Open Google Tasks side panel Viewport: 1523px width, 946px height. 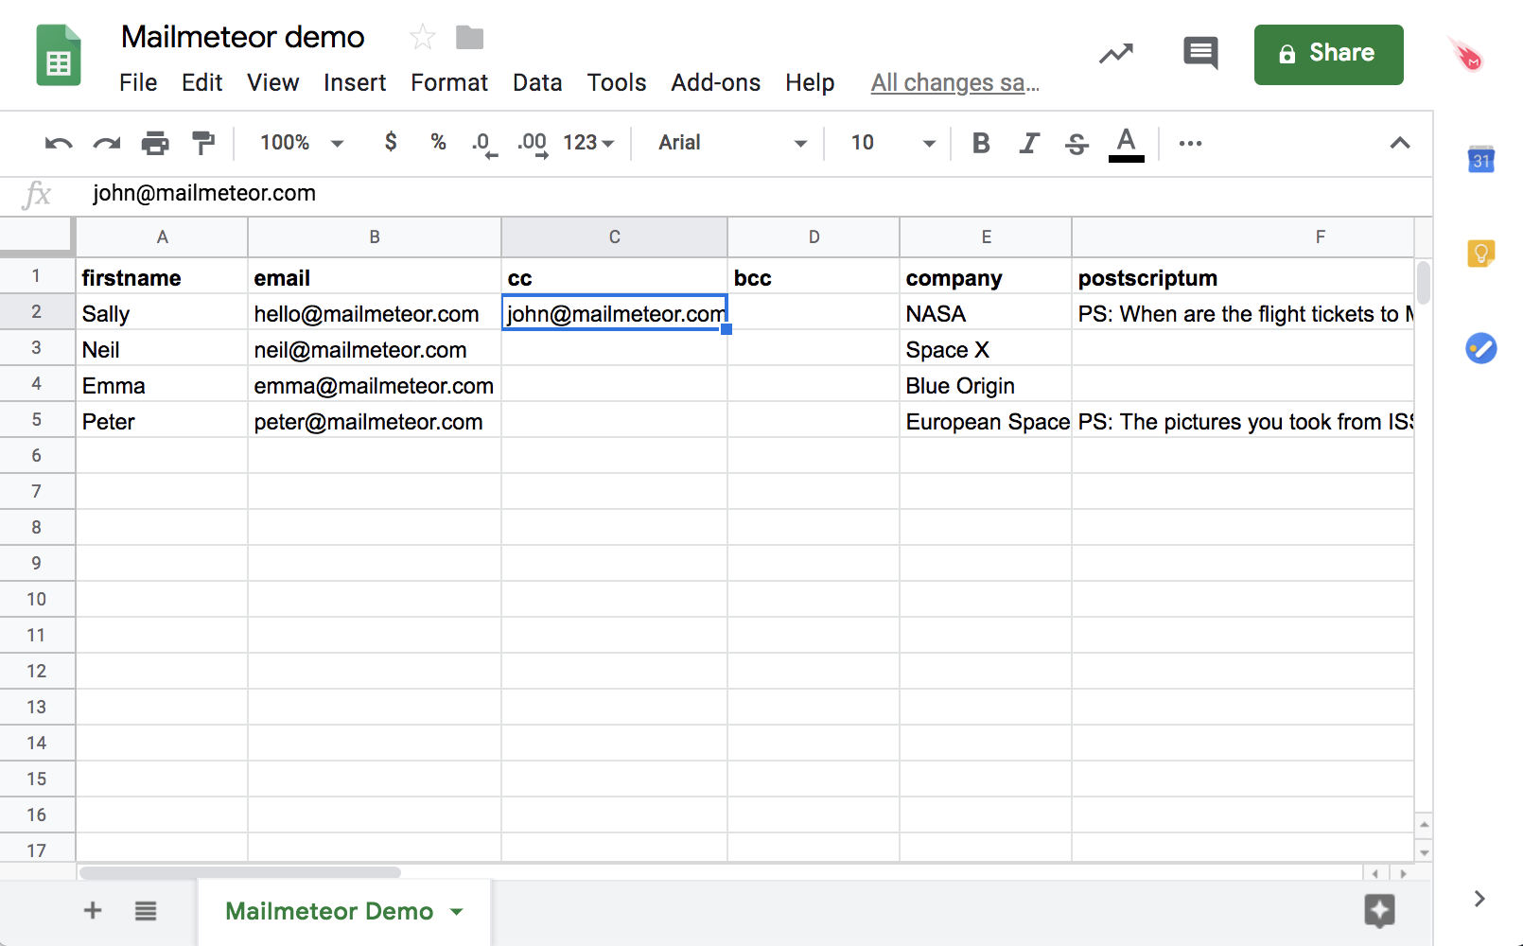pyautogui.click(x=1480, y=348)
